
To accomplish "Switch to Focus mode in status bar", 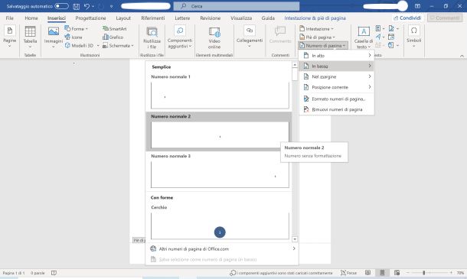I will pos(348,273).
